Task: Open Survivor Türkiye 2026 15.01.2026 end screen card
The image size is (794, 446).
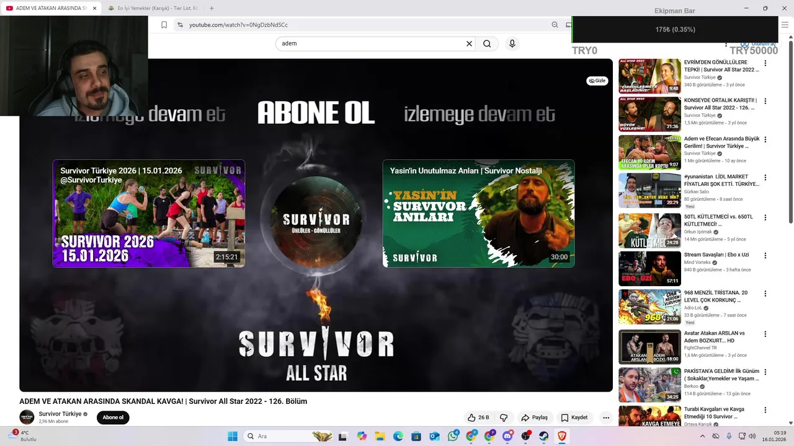Action: tap(149, 214)
